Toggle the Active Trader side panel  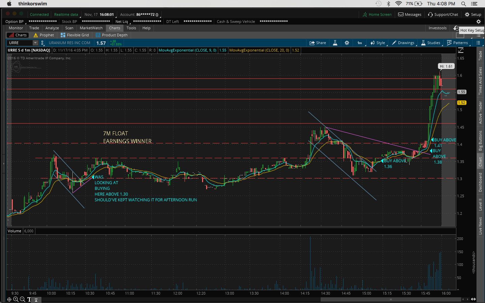pyautogui.click(x=480, y=112)
